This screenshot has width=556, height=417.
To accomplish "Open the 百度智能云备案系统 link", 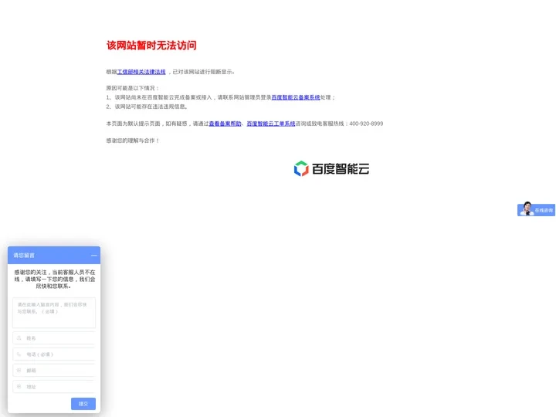I will (x=296, y=97).
